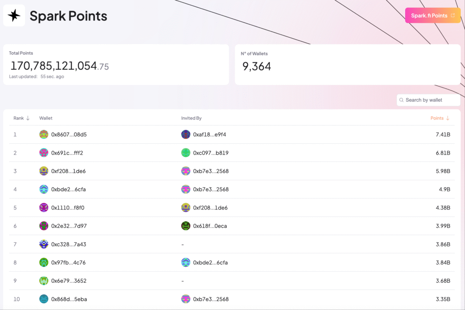465x310 pixels.
Task: Select wallet text 0x2e32...7d97
Action: point(69,226)
